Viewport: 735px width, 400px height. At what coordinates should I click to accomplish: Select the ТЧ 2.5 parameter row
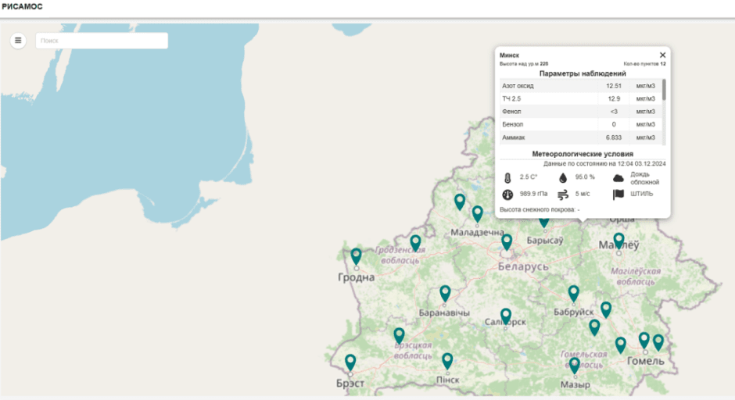579,99
